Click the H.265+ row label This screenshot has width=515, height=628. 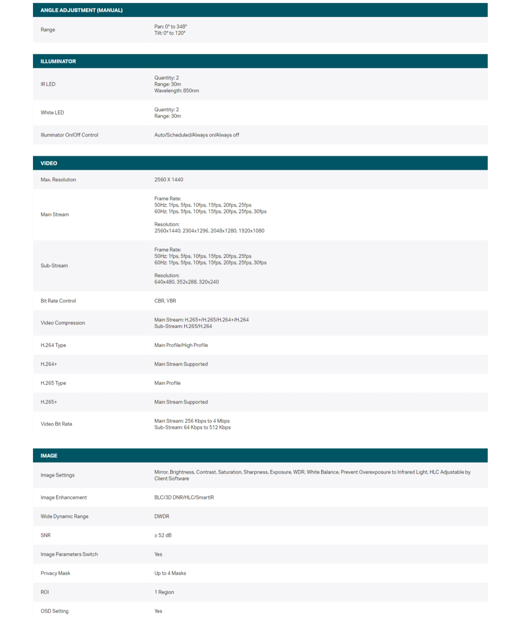[49, 402]
